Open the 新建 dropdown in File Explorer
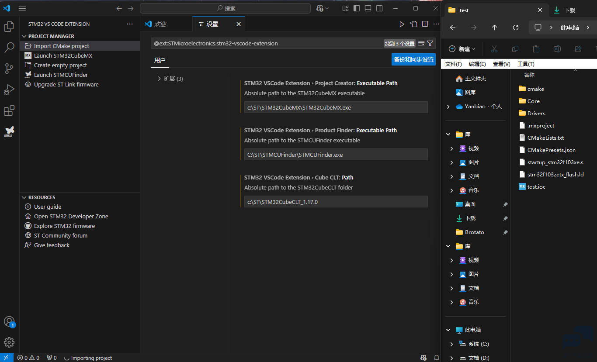The height and width of the screenshot is (362, 597). coord(462,49)
